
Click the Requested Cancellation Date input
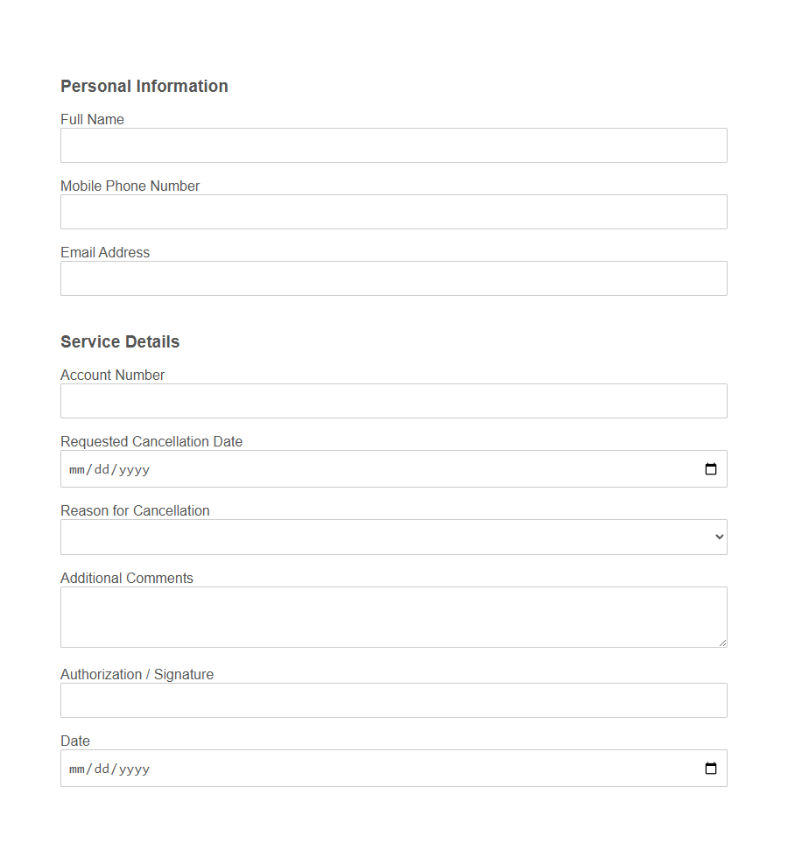tap(350, 468)
